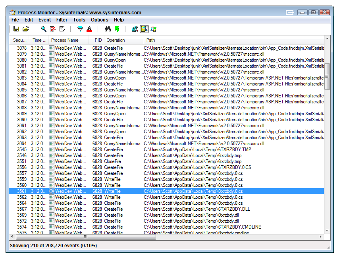The height and width of the screenshot is (260, 341).
Task: Open event highlighting with the underlined A icon
Action: 88,29
